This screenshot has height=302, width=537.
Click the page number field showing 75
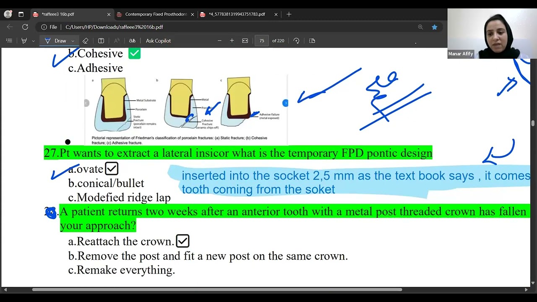pos(262,41)
